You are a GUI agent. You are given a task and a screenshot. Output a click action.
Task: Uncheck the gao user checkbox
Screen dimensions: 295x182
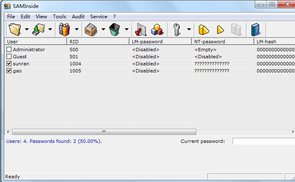point(9,71)
